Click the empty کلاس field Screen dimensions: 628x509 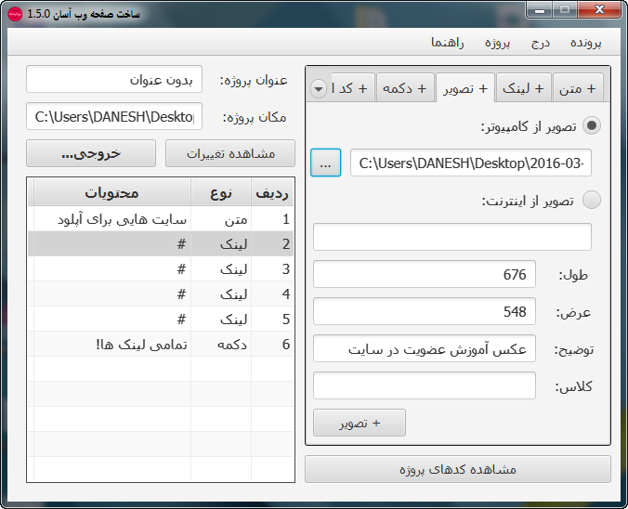pos(425,385)
